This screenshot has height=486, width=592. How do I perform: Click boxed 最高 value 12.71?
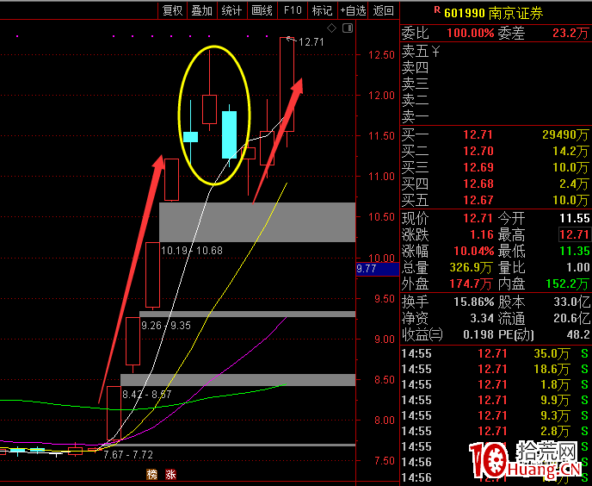click(x=574, y=234)
